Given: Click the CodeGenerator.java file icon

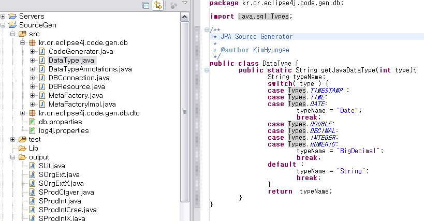Looking at the screenshot, I should coord(42,51).
